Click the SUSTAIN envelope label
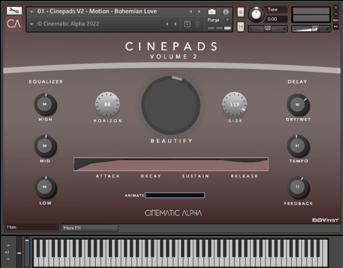The width and height of the screenshot is (343, 268). [x=196, y=176]
